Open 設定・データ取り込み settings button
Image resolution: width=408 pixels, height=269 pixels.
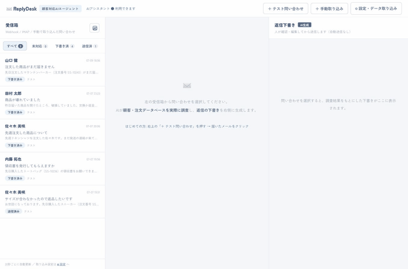click(376, 8)
